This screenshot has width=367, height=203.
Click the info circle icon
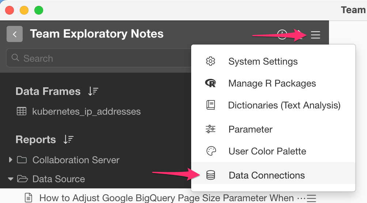click(282, 35)
